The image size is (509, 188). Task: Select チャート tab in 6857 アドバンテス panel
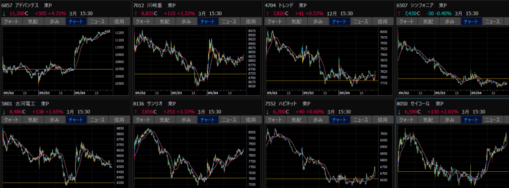(76, 22)
